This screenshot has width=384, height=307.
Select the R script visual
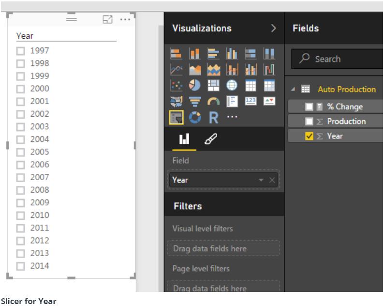pyautogui.click(x=213, y=118)
